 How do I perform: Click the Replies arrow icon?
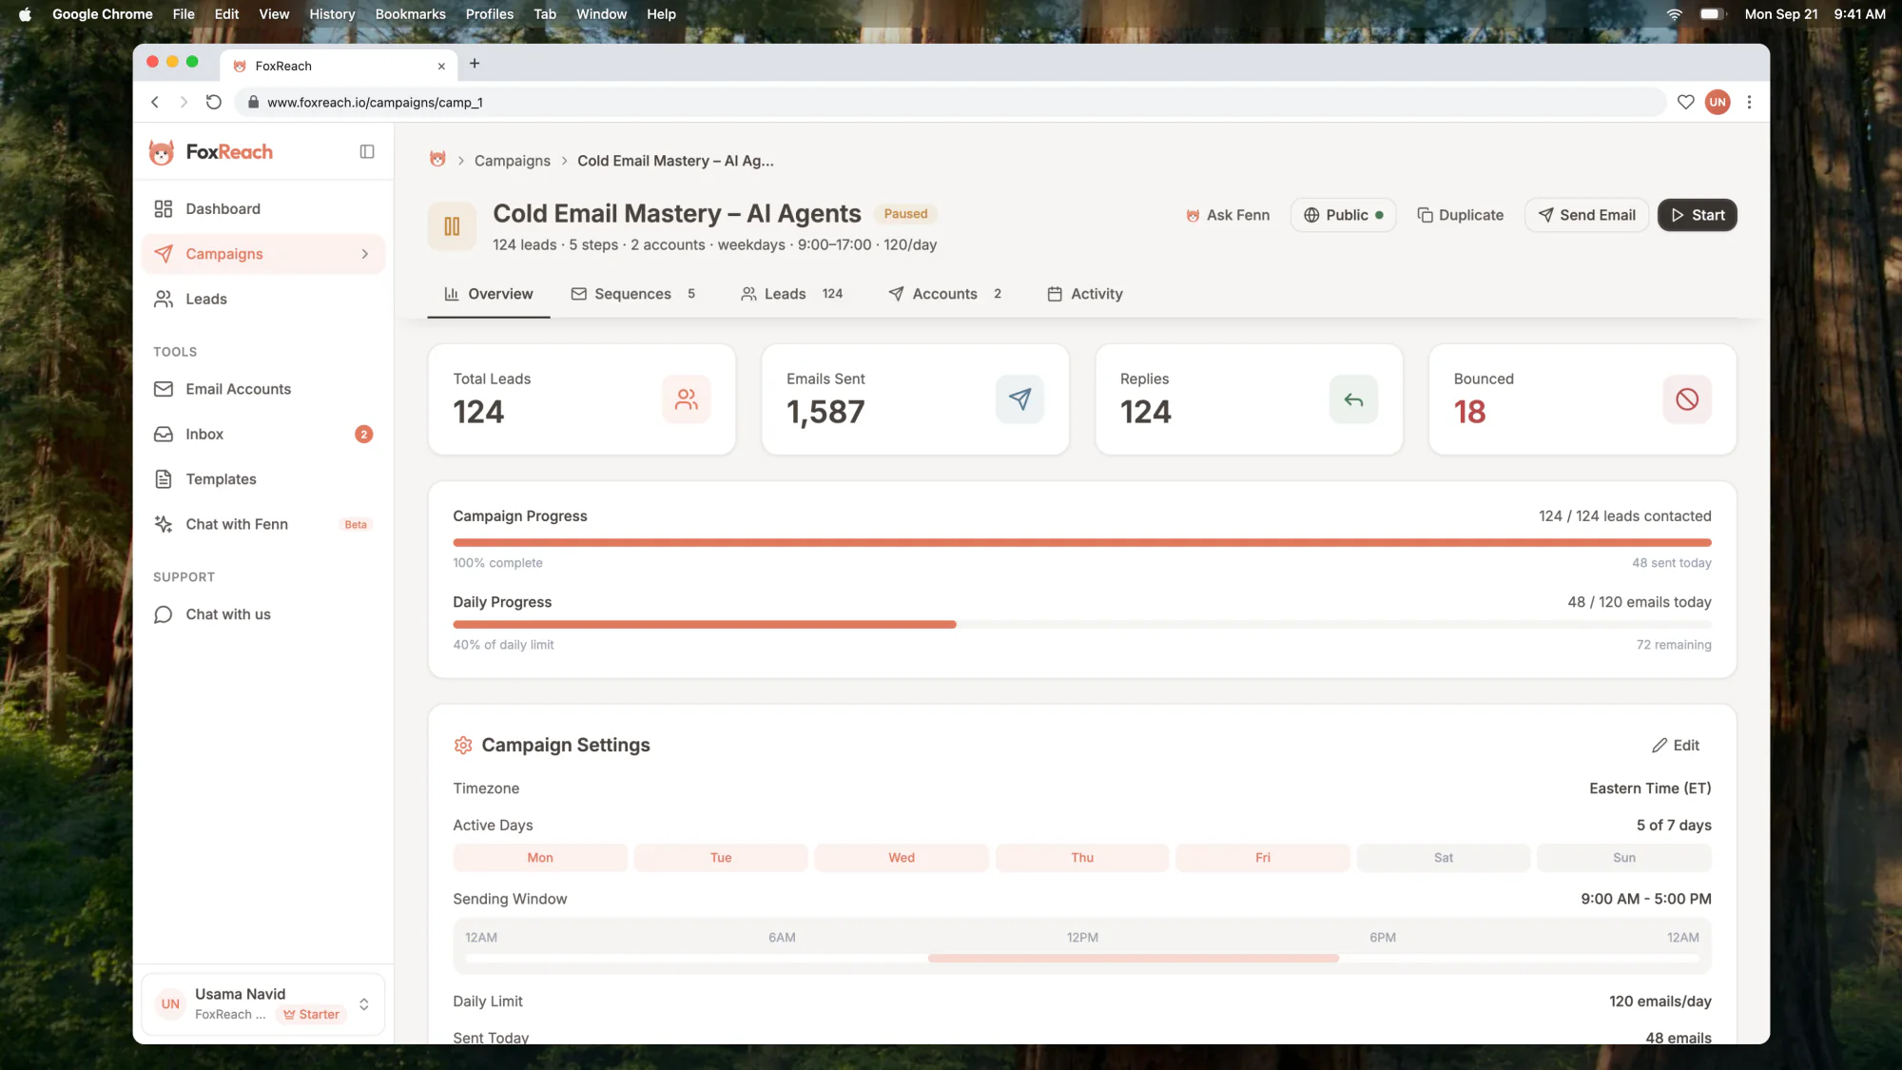pyautogui.click(x=1353, y=399)
